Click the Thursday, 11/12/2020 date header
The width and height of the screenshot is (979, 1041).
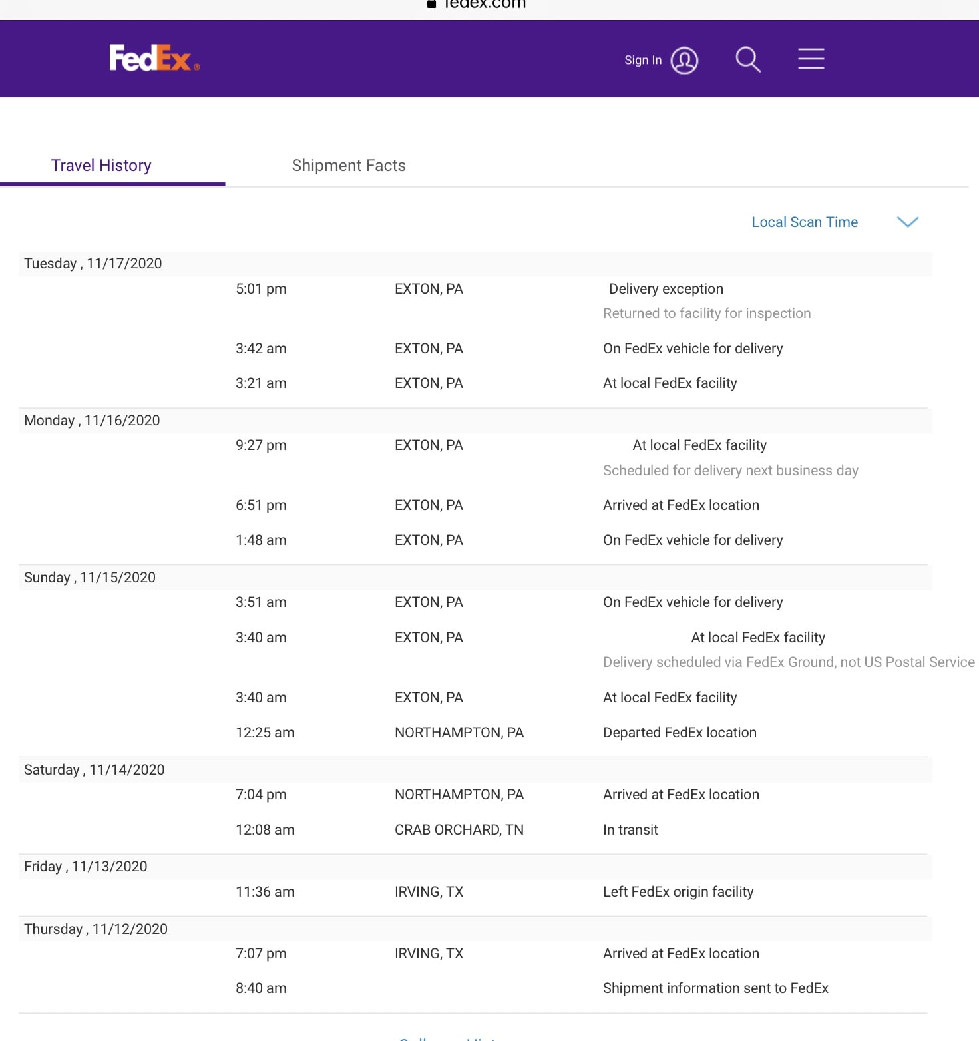tap(96, 929)
